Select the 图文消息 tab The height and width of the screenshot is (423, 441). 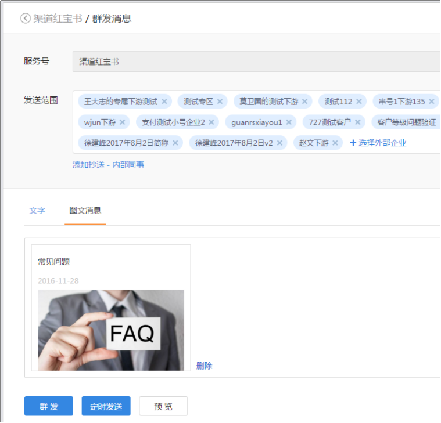click(85, 211)
